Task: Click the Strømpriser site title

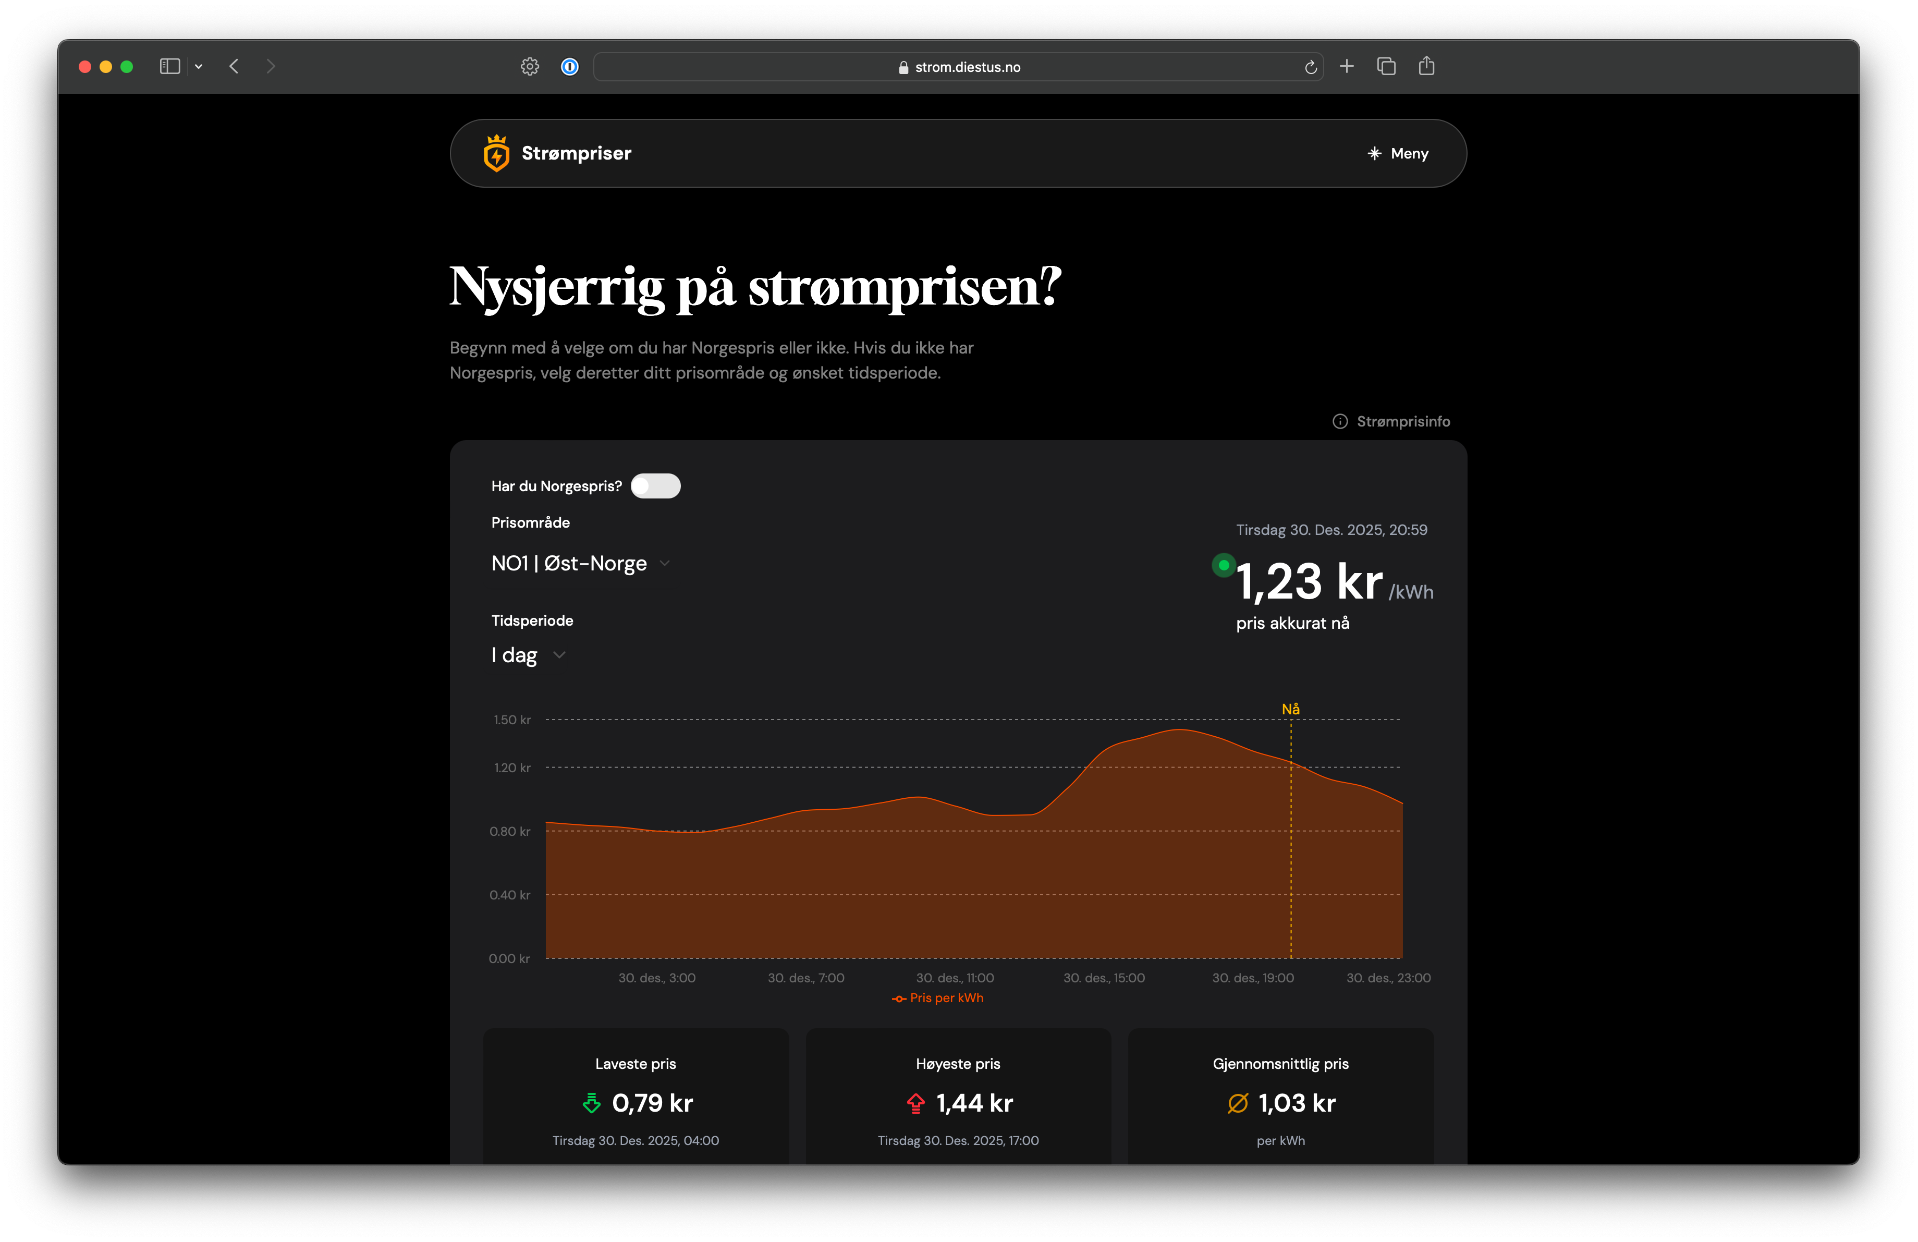Action: [x=576, y=153]
